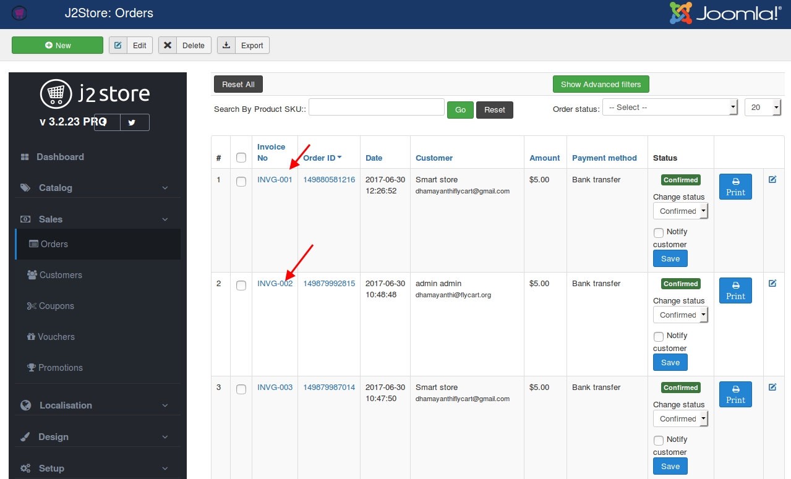
Task: Open invoice link INVG-001
Action: pyautogui.click(x=275, y=180)
